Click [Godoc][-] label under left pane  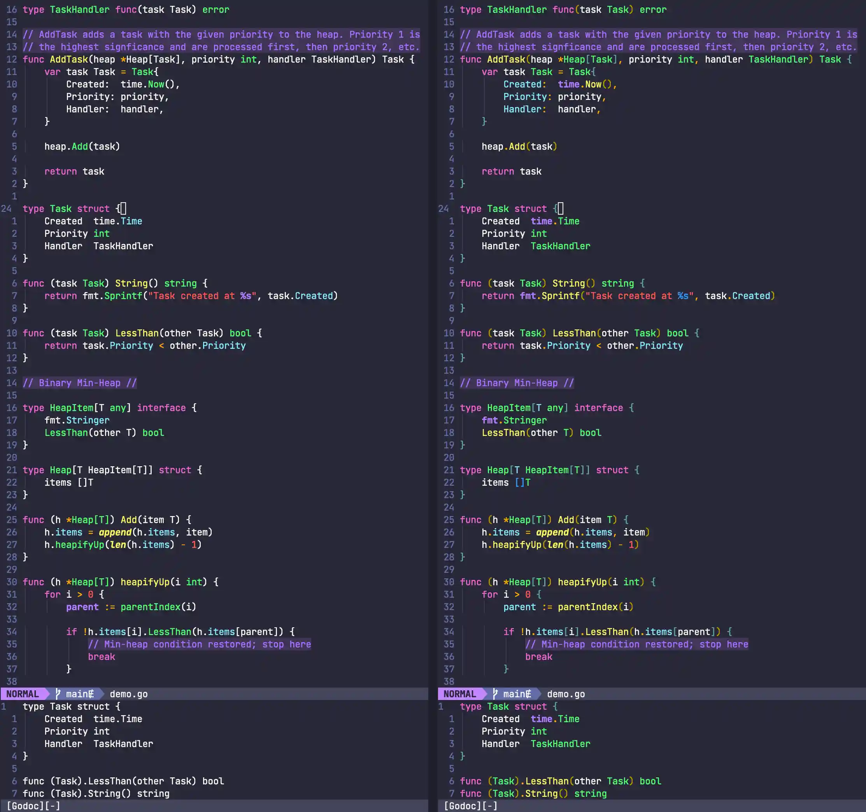33,805
